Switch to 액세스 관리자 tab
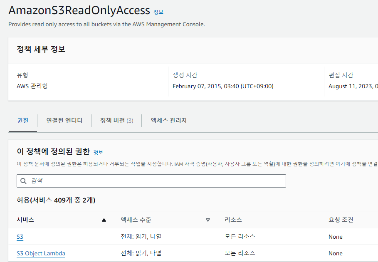378x262 pixels. click(169, 120)
